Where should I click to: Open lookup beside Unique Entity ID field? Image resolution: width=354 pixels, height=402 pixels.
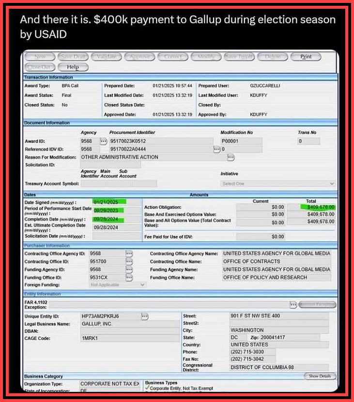pyautogui.click(x=145, y=316)
